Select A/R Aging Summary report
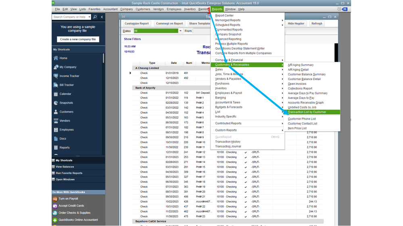The height and width of the screenshot is (226, 403). [301, 65]
